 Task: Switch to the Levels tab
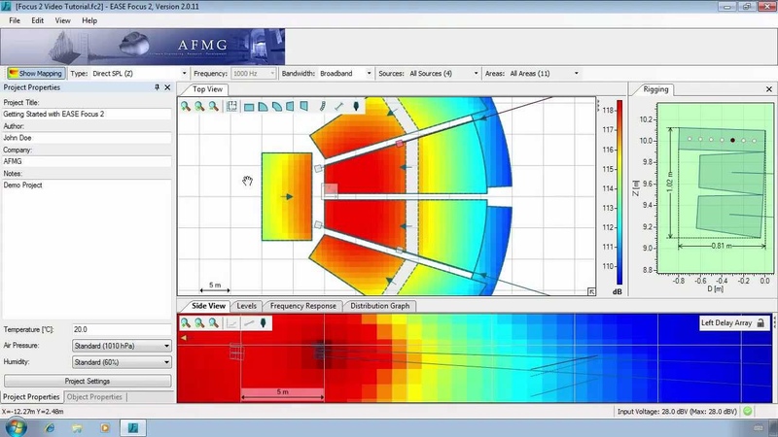coord(246,306)
